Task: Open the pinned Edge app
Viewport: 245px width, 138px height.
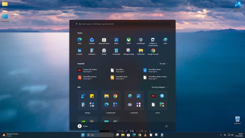Action: (x=80, y=41)
